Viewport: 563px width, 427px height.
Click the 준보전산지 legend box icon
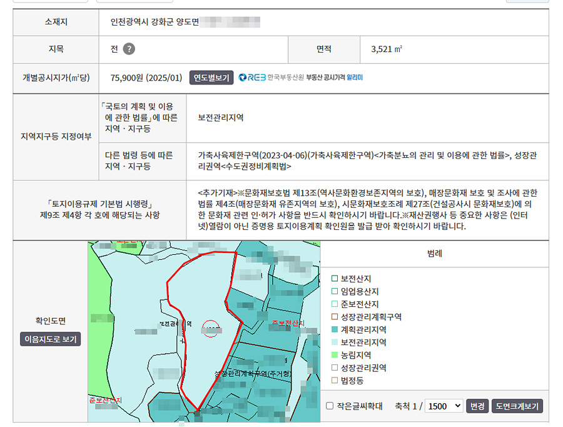[x=335, y=304]
